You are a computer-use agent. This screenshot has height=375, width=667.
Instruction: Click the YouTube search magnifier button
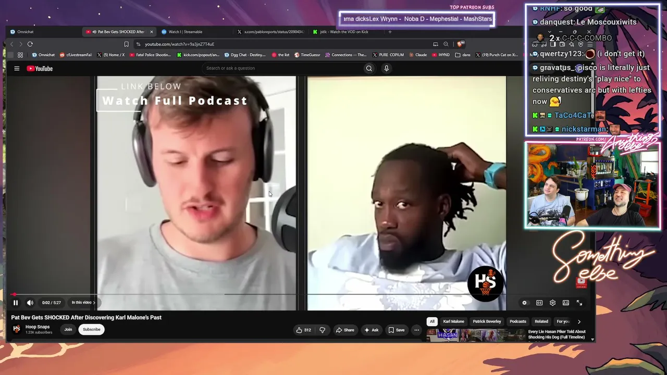coord(369,68)
